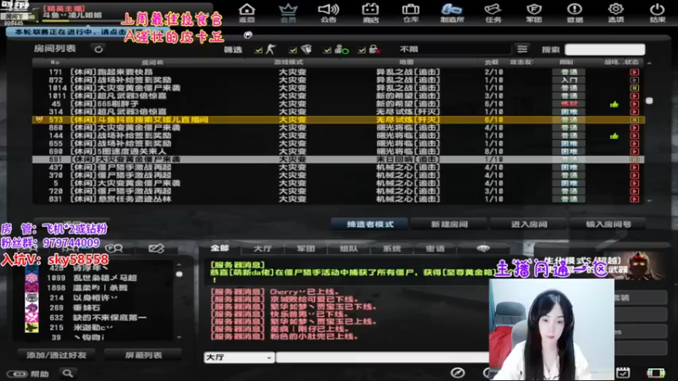Open the room filter settings icon
Viewport: 678px width, 381px height.
[x=522, y=49]
